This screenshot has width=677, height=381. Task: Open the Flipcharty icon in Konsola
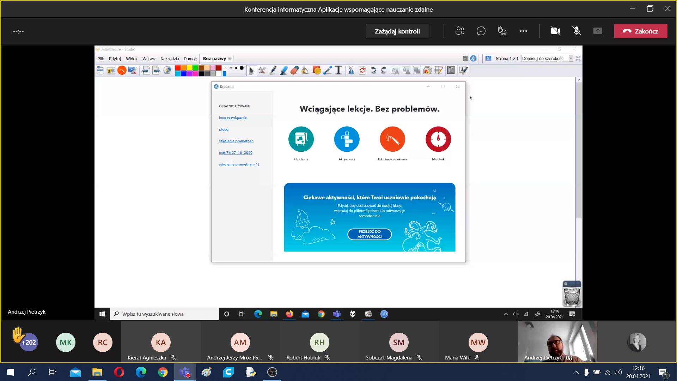(x=301, y=139)
